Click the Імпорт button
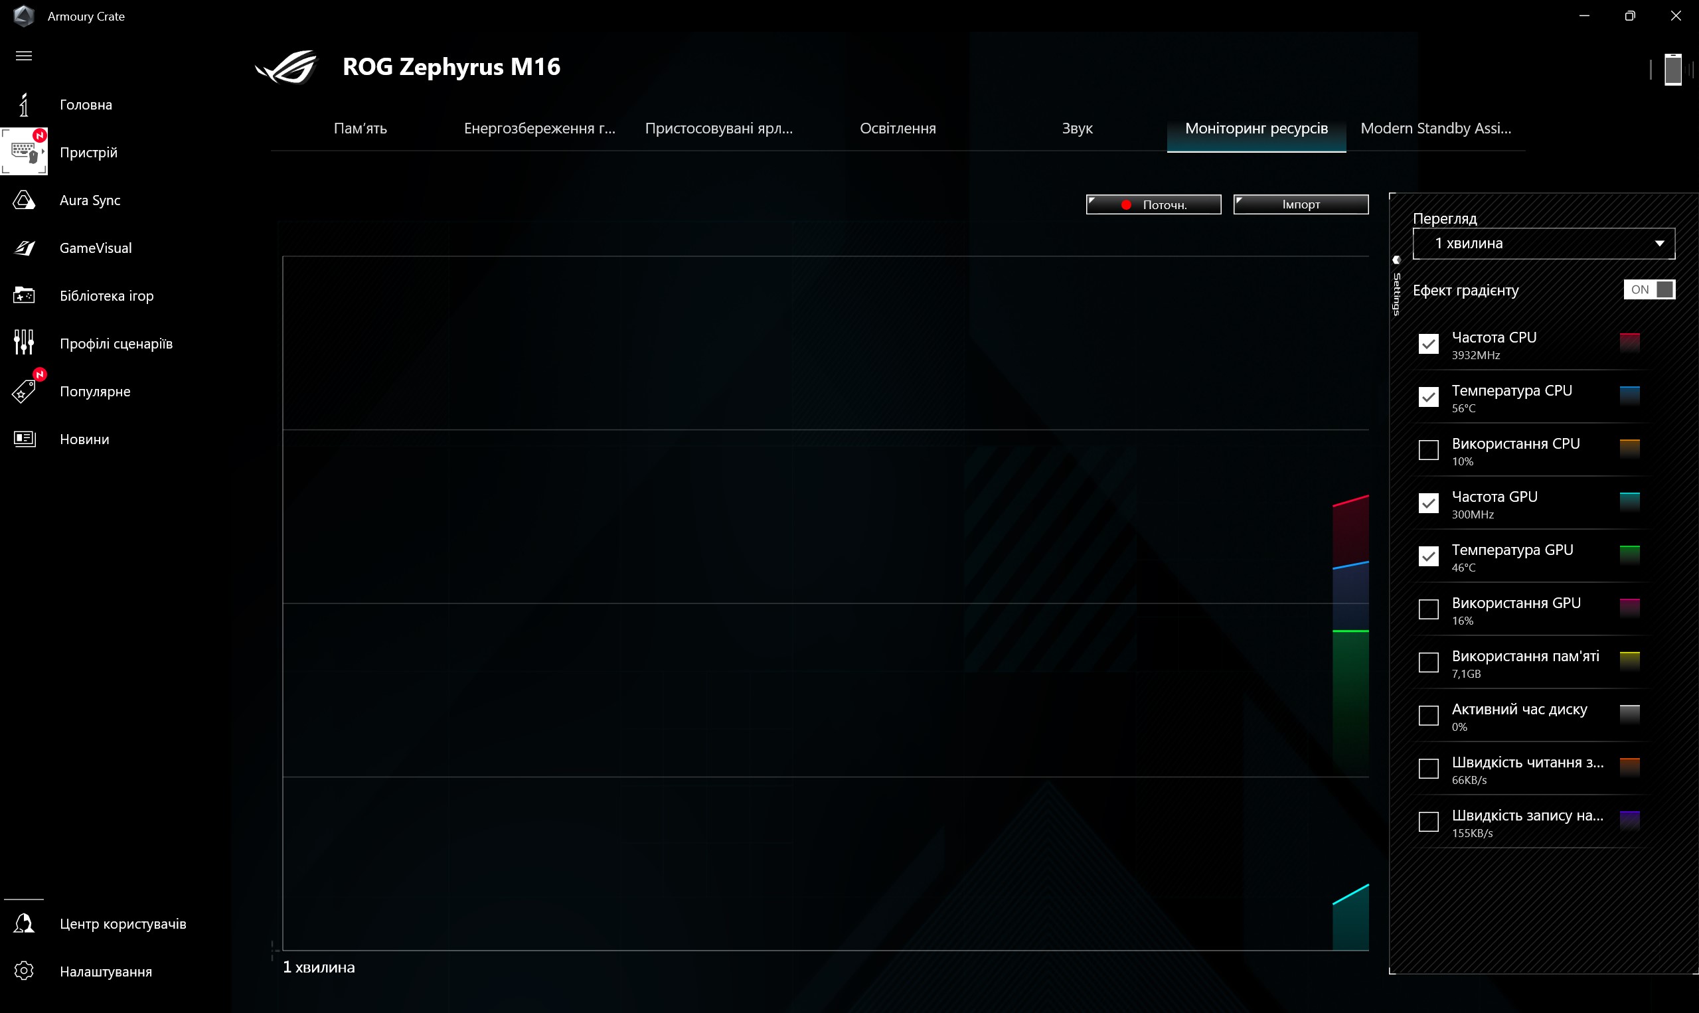The height and width of the screenshot is (1013, 1699). [x=1300, y=204]
